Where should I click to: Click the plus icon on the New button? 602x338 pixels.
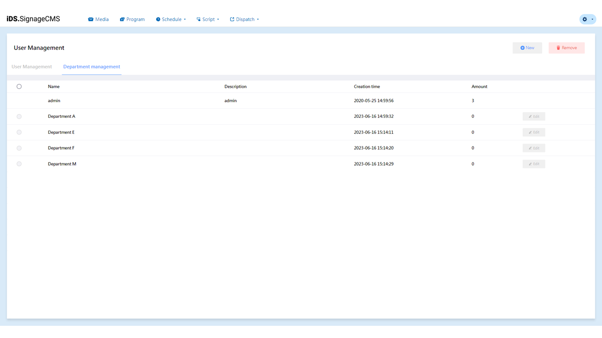[522, 47]
